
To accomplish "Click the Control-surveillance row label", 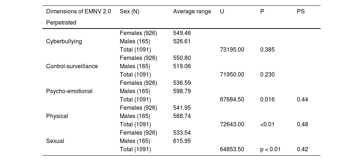I will point(72,66).
